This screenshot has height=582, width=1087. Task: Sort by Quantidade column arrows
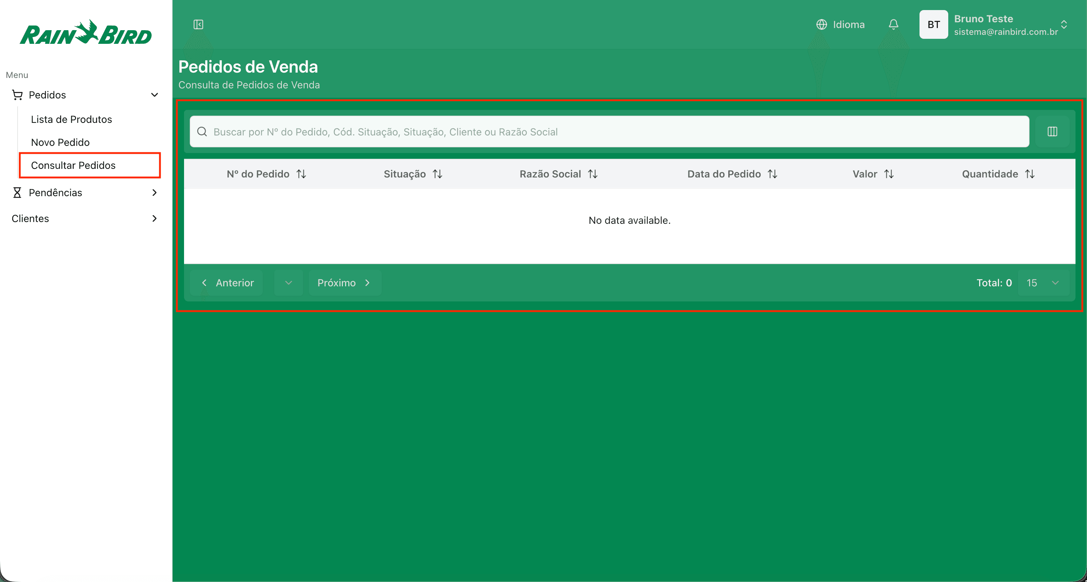tap(1029, 174)
